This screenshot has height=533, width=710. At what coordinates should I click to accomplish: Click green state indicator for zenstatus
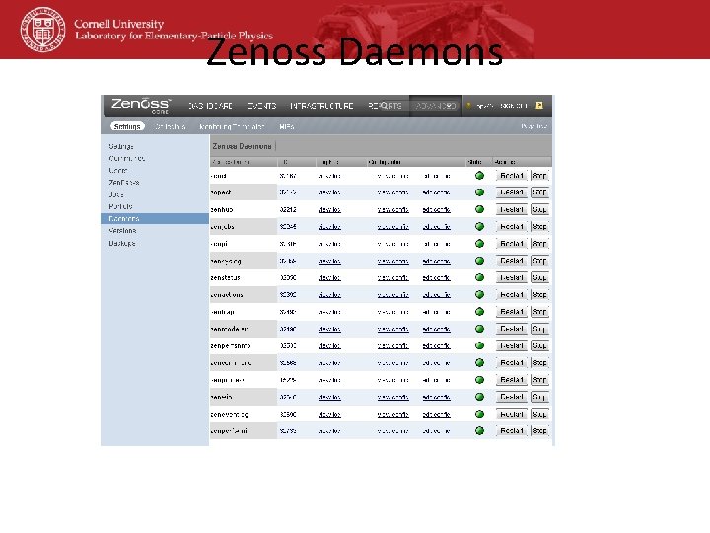coord(479,277)
